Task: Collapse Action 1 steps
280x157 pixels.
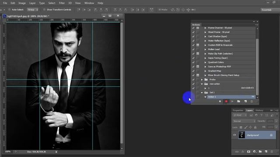Action: pyautogui.click(x=205, y=97)
